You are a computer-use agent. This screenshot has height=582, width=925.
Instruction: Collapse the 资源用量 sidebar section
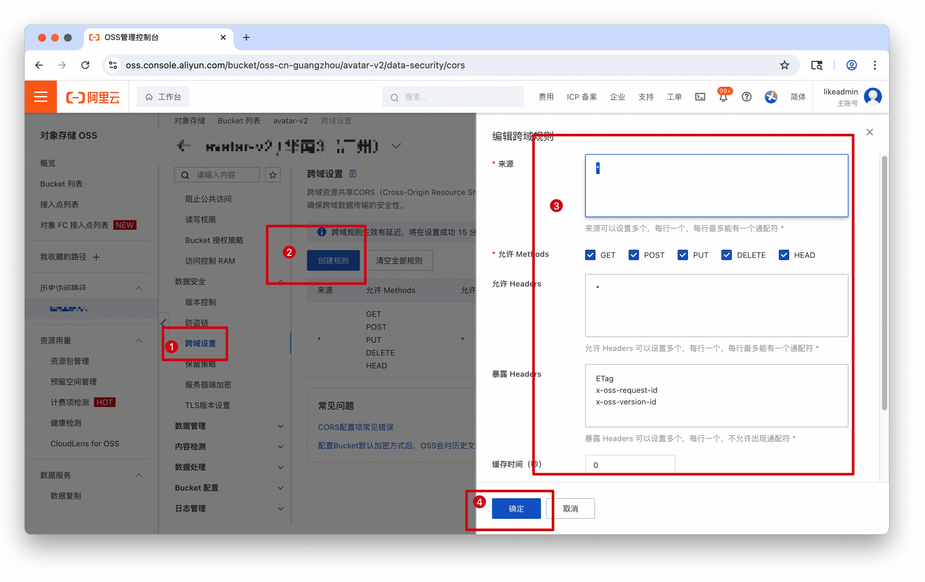point(139,341)
